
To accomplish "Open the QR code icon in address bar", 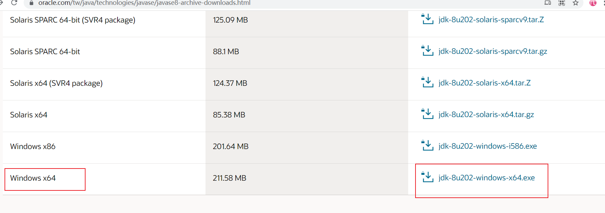I will [562, 3].
